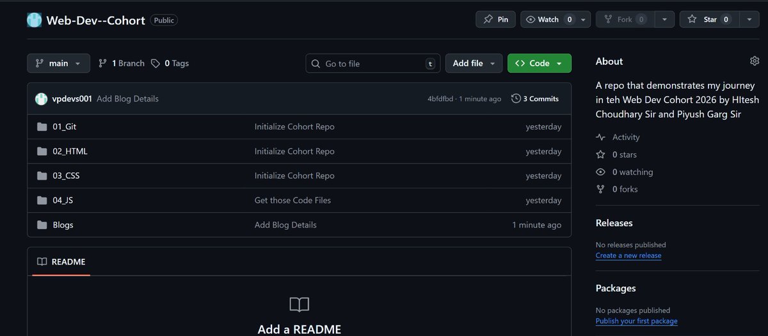Image resolution: width=768 pixels, height=336 pixels.
Task: Open Initialize Cohort Repo commit on 01_Git row
Action: point(294,126)
